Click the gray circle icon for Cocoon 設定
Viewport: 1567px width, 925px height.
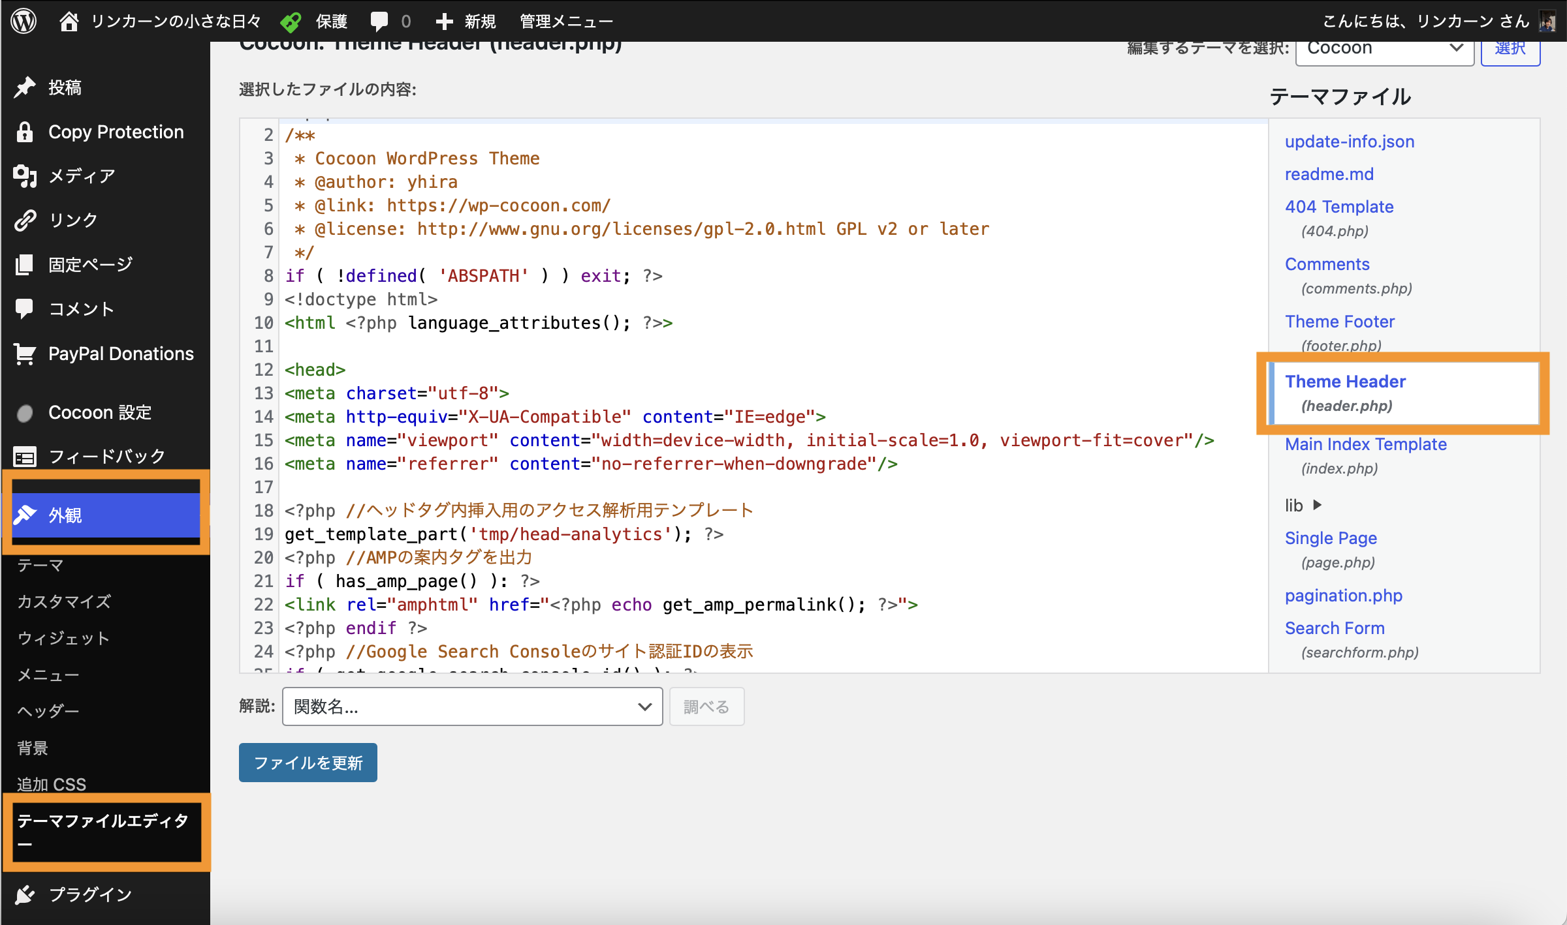click(x=25, y=413)
